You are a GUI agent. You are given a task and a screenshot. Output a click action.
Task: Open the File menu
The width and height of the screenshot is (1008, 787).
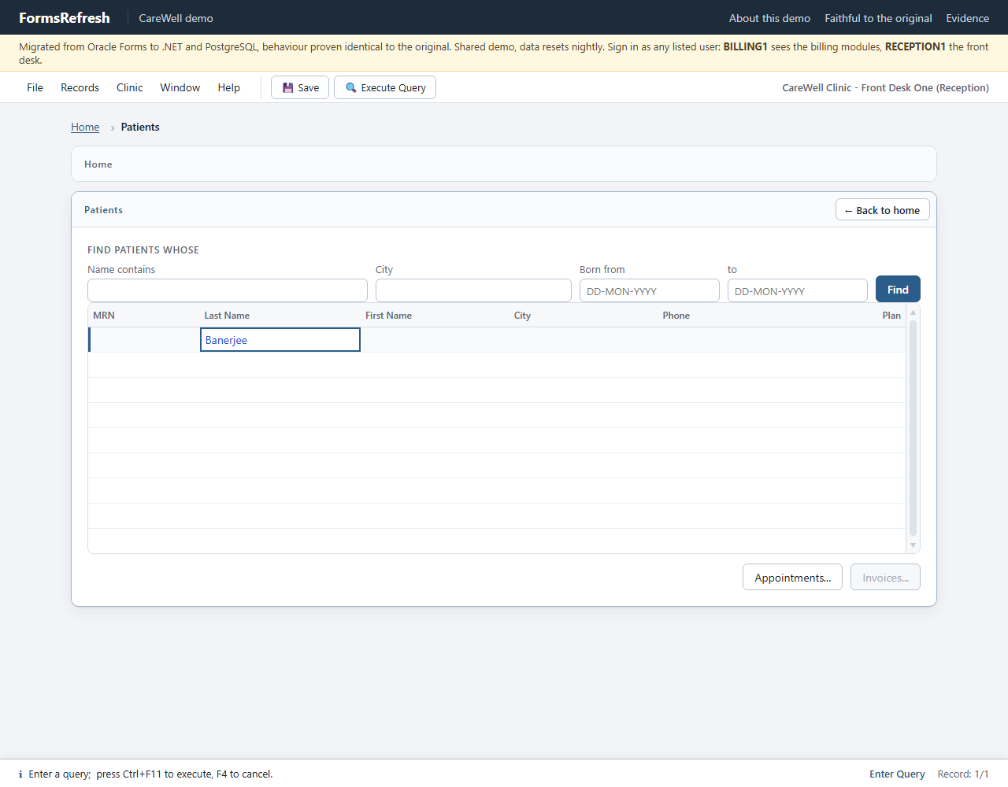pyautogui.click(x=35, y=87)
